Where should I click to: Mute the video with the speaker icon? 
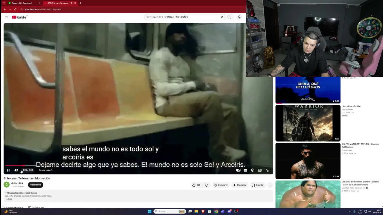tap(16, 170)
